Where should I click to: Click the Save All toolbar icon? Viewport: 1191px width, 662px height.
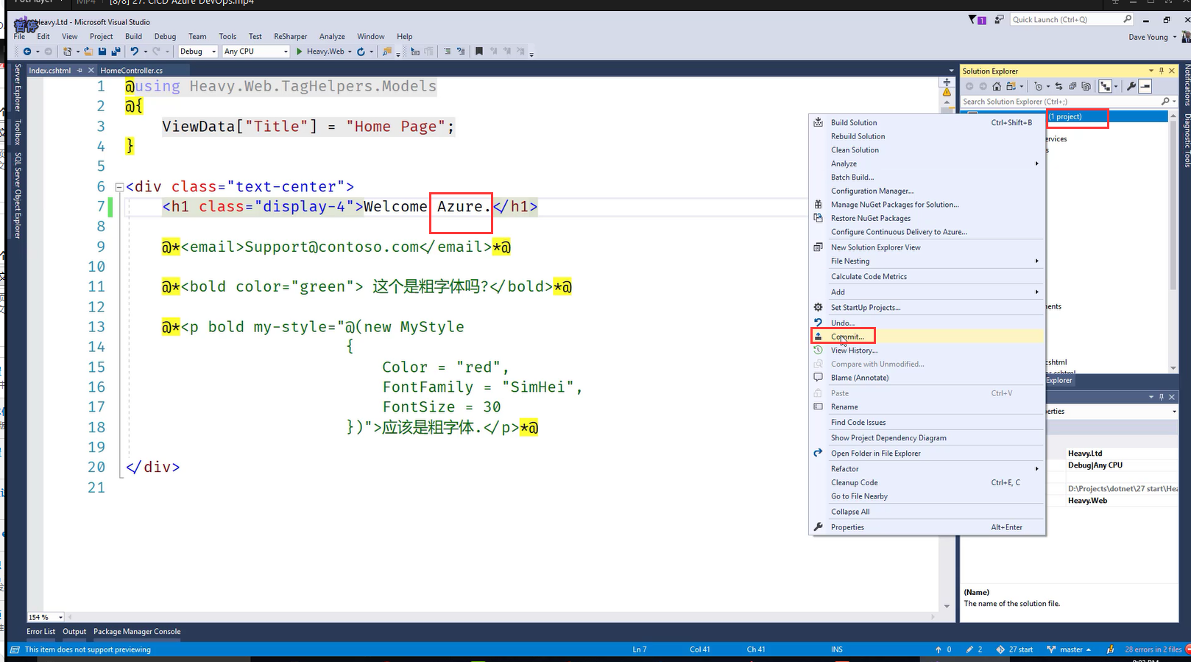click(116, 52)
